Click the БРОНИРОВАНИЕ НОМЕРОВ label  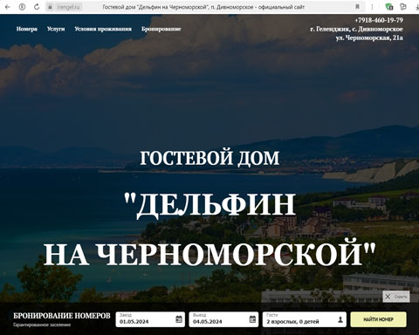pyautogui.click(x=62, y=316)
